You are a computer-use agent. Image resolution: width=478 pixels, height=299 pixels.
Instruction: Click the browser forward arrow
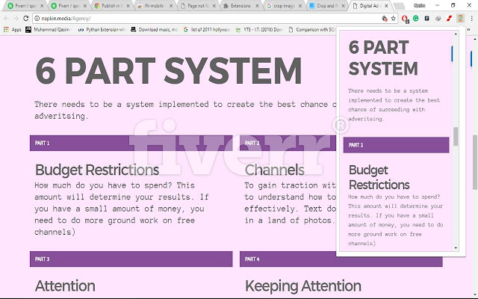click(x=16, y=19)
